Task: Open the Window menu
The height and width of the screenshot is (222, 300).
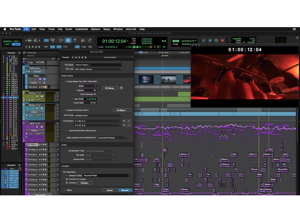Action: click(118, 29)
